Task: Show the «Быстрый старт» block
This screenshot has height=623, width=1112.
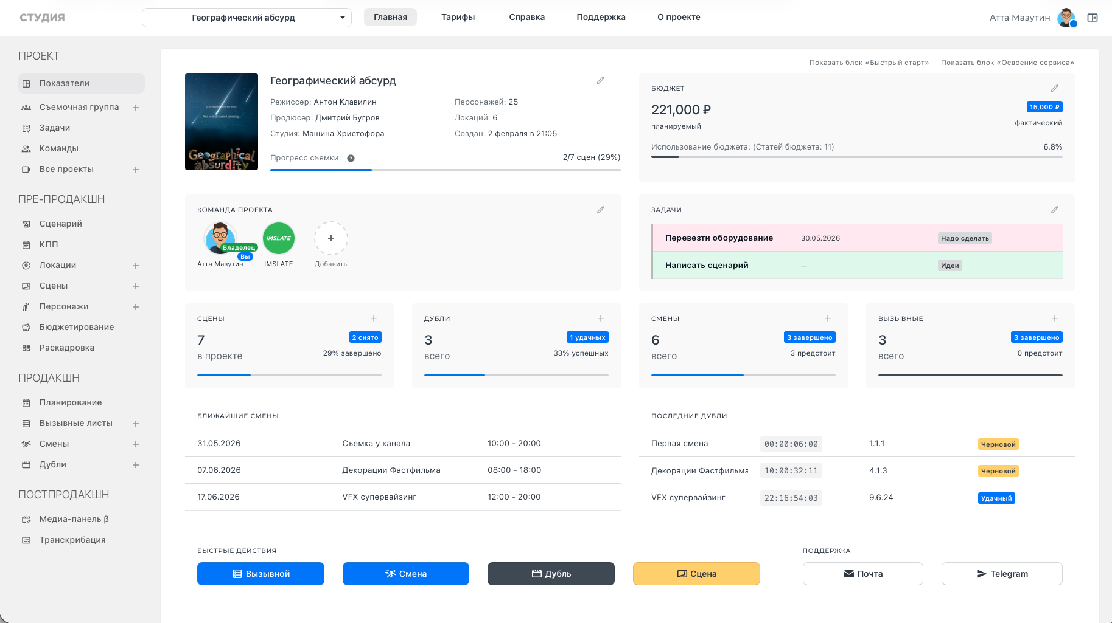Action: coord(869,63)
